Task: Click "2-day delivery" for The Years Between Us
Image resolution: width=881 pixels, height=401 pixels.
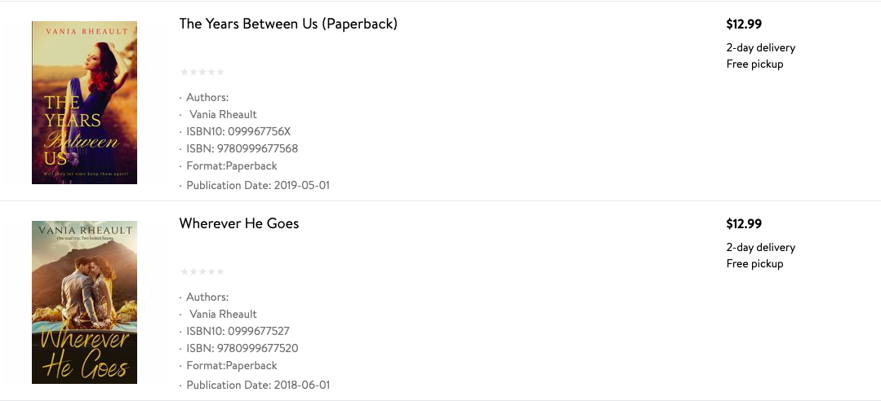Action: click(760, 47)
